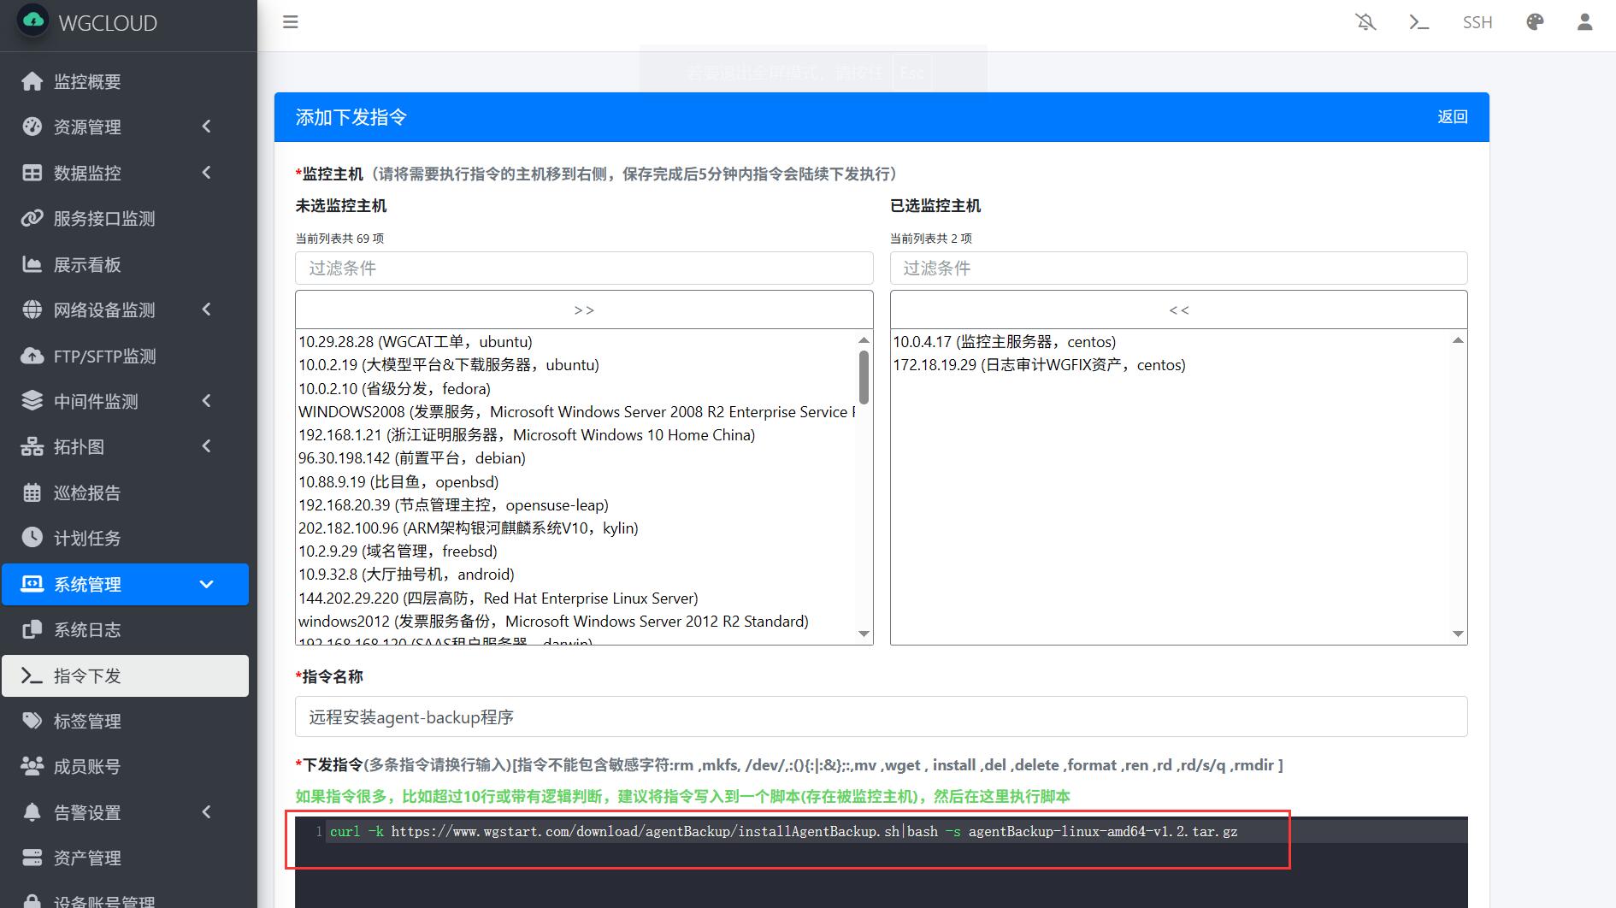This screenshot has width=1616, height=908.
Task: Click the hamburger menu toggle icon
Action: [x=291, y=22]
